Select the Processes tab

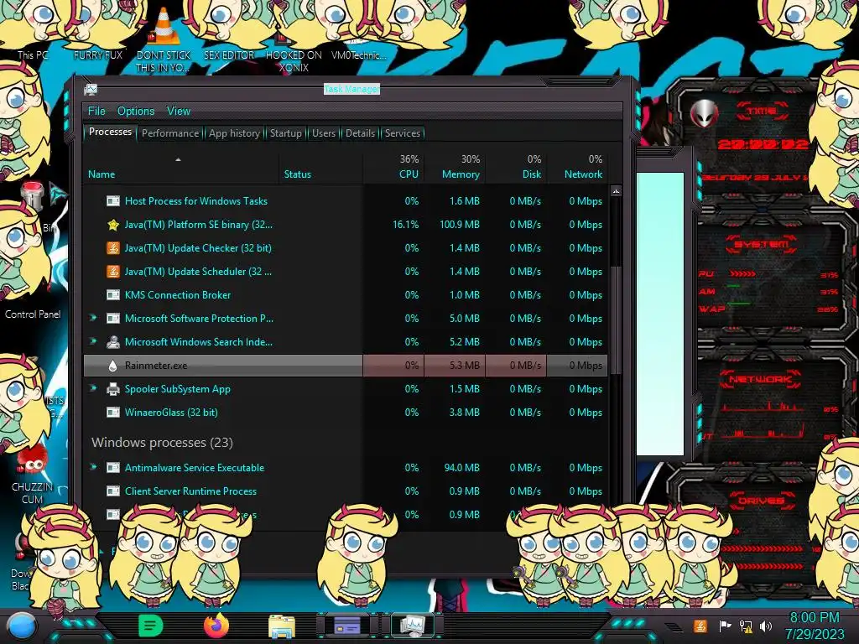(110, 132)
